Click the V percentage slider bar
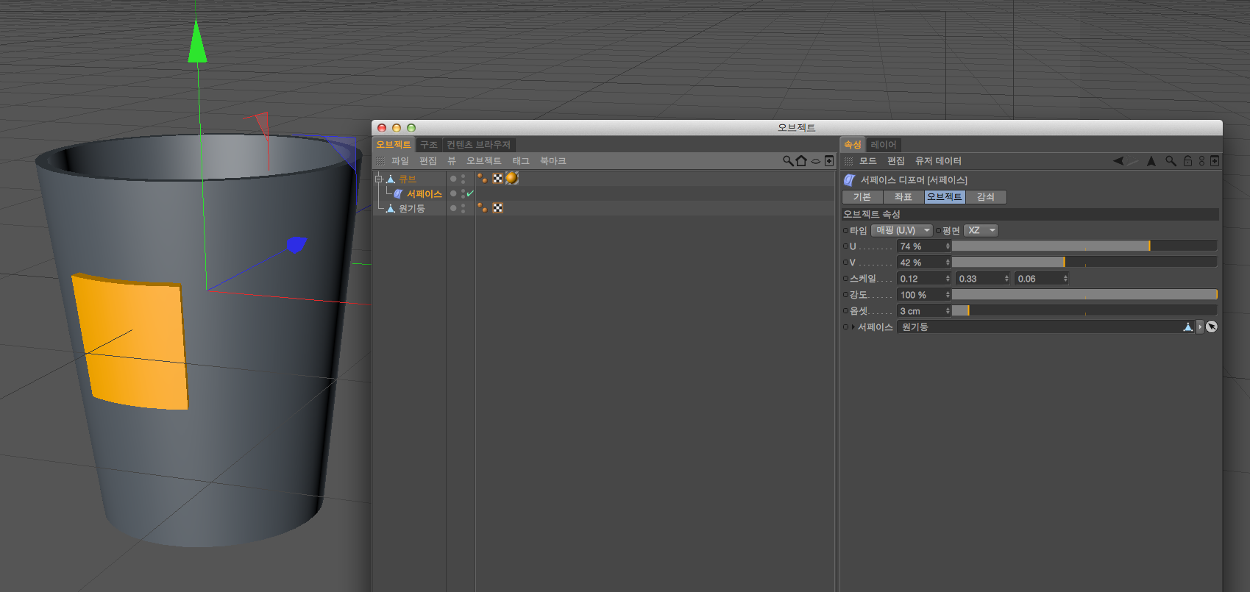This screenshot has width=1250, height=592. pos(1084,263)
